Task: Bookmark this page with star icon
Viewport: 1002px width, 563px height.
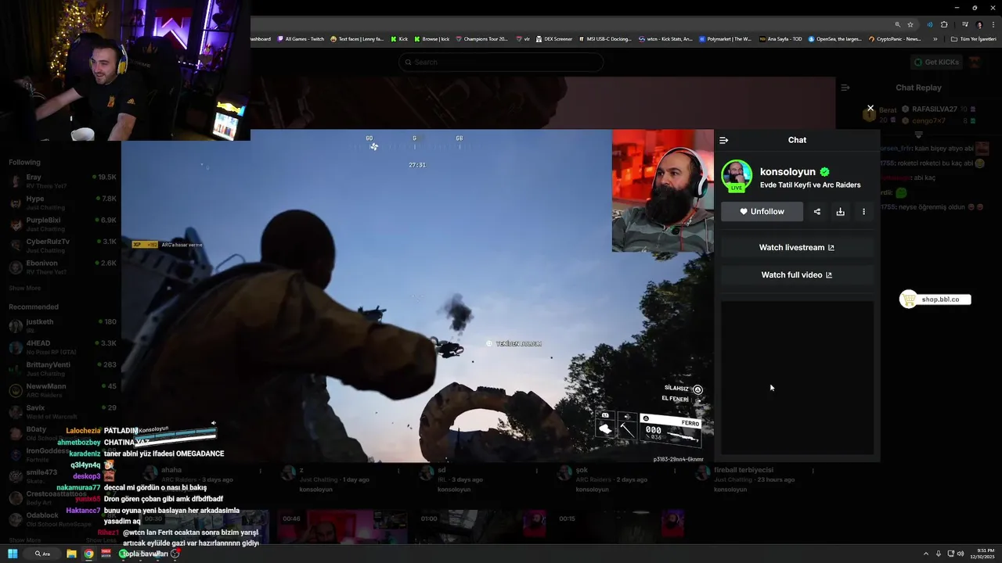Action: click(910, 24)
